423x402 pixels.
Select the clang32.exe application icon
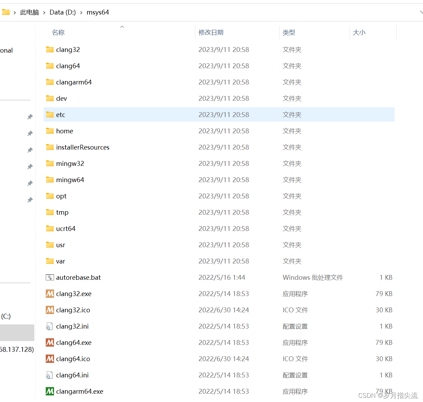coord(50,294)
